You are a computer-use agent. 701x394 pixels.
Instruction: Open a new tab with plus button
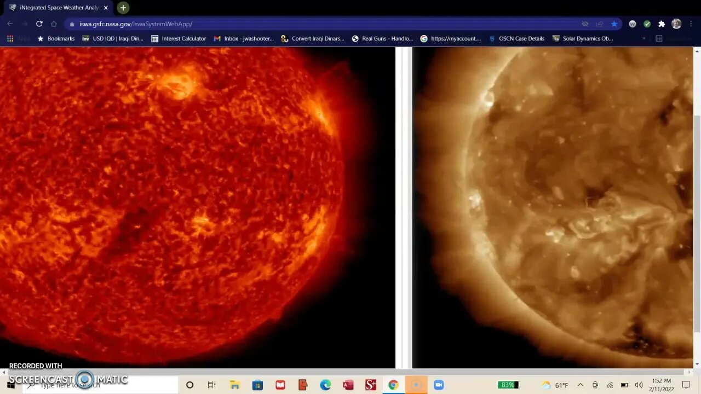(x=123, y=8)
